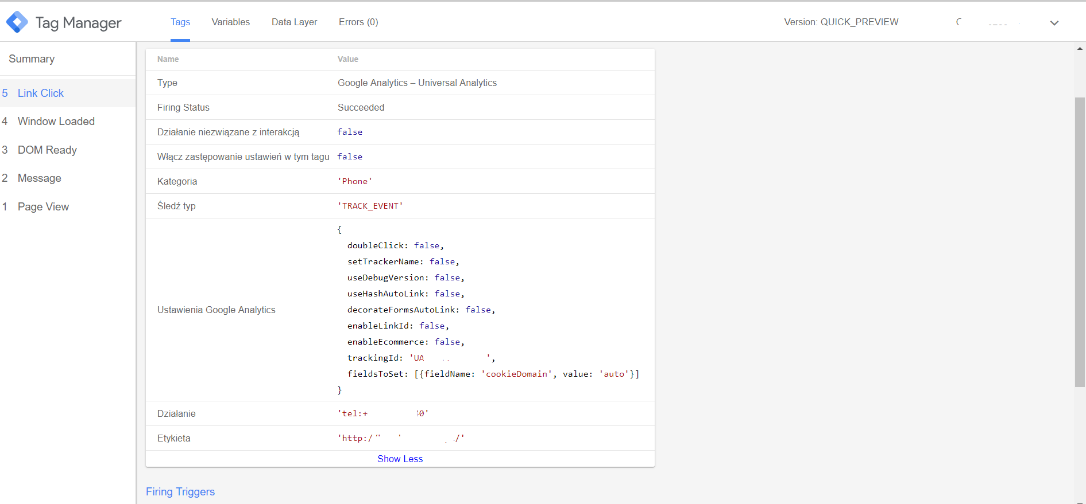The width and height of the screenshot is (1086, 504).
Task: Click the trackingId line
Action: (422, 358)
